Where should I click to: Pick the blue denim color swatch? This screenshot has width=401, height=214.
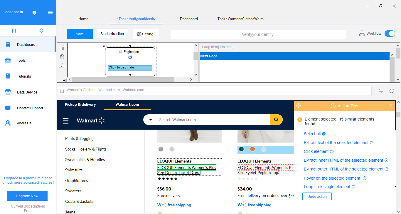click(x=161, y=149)
